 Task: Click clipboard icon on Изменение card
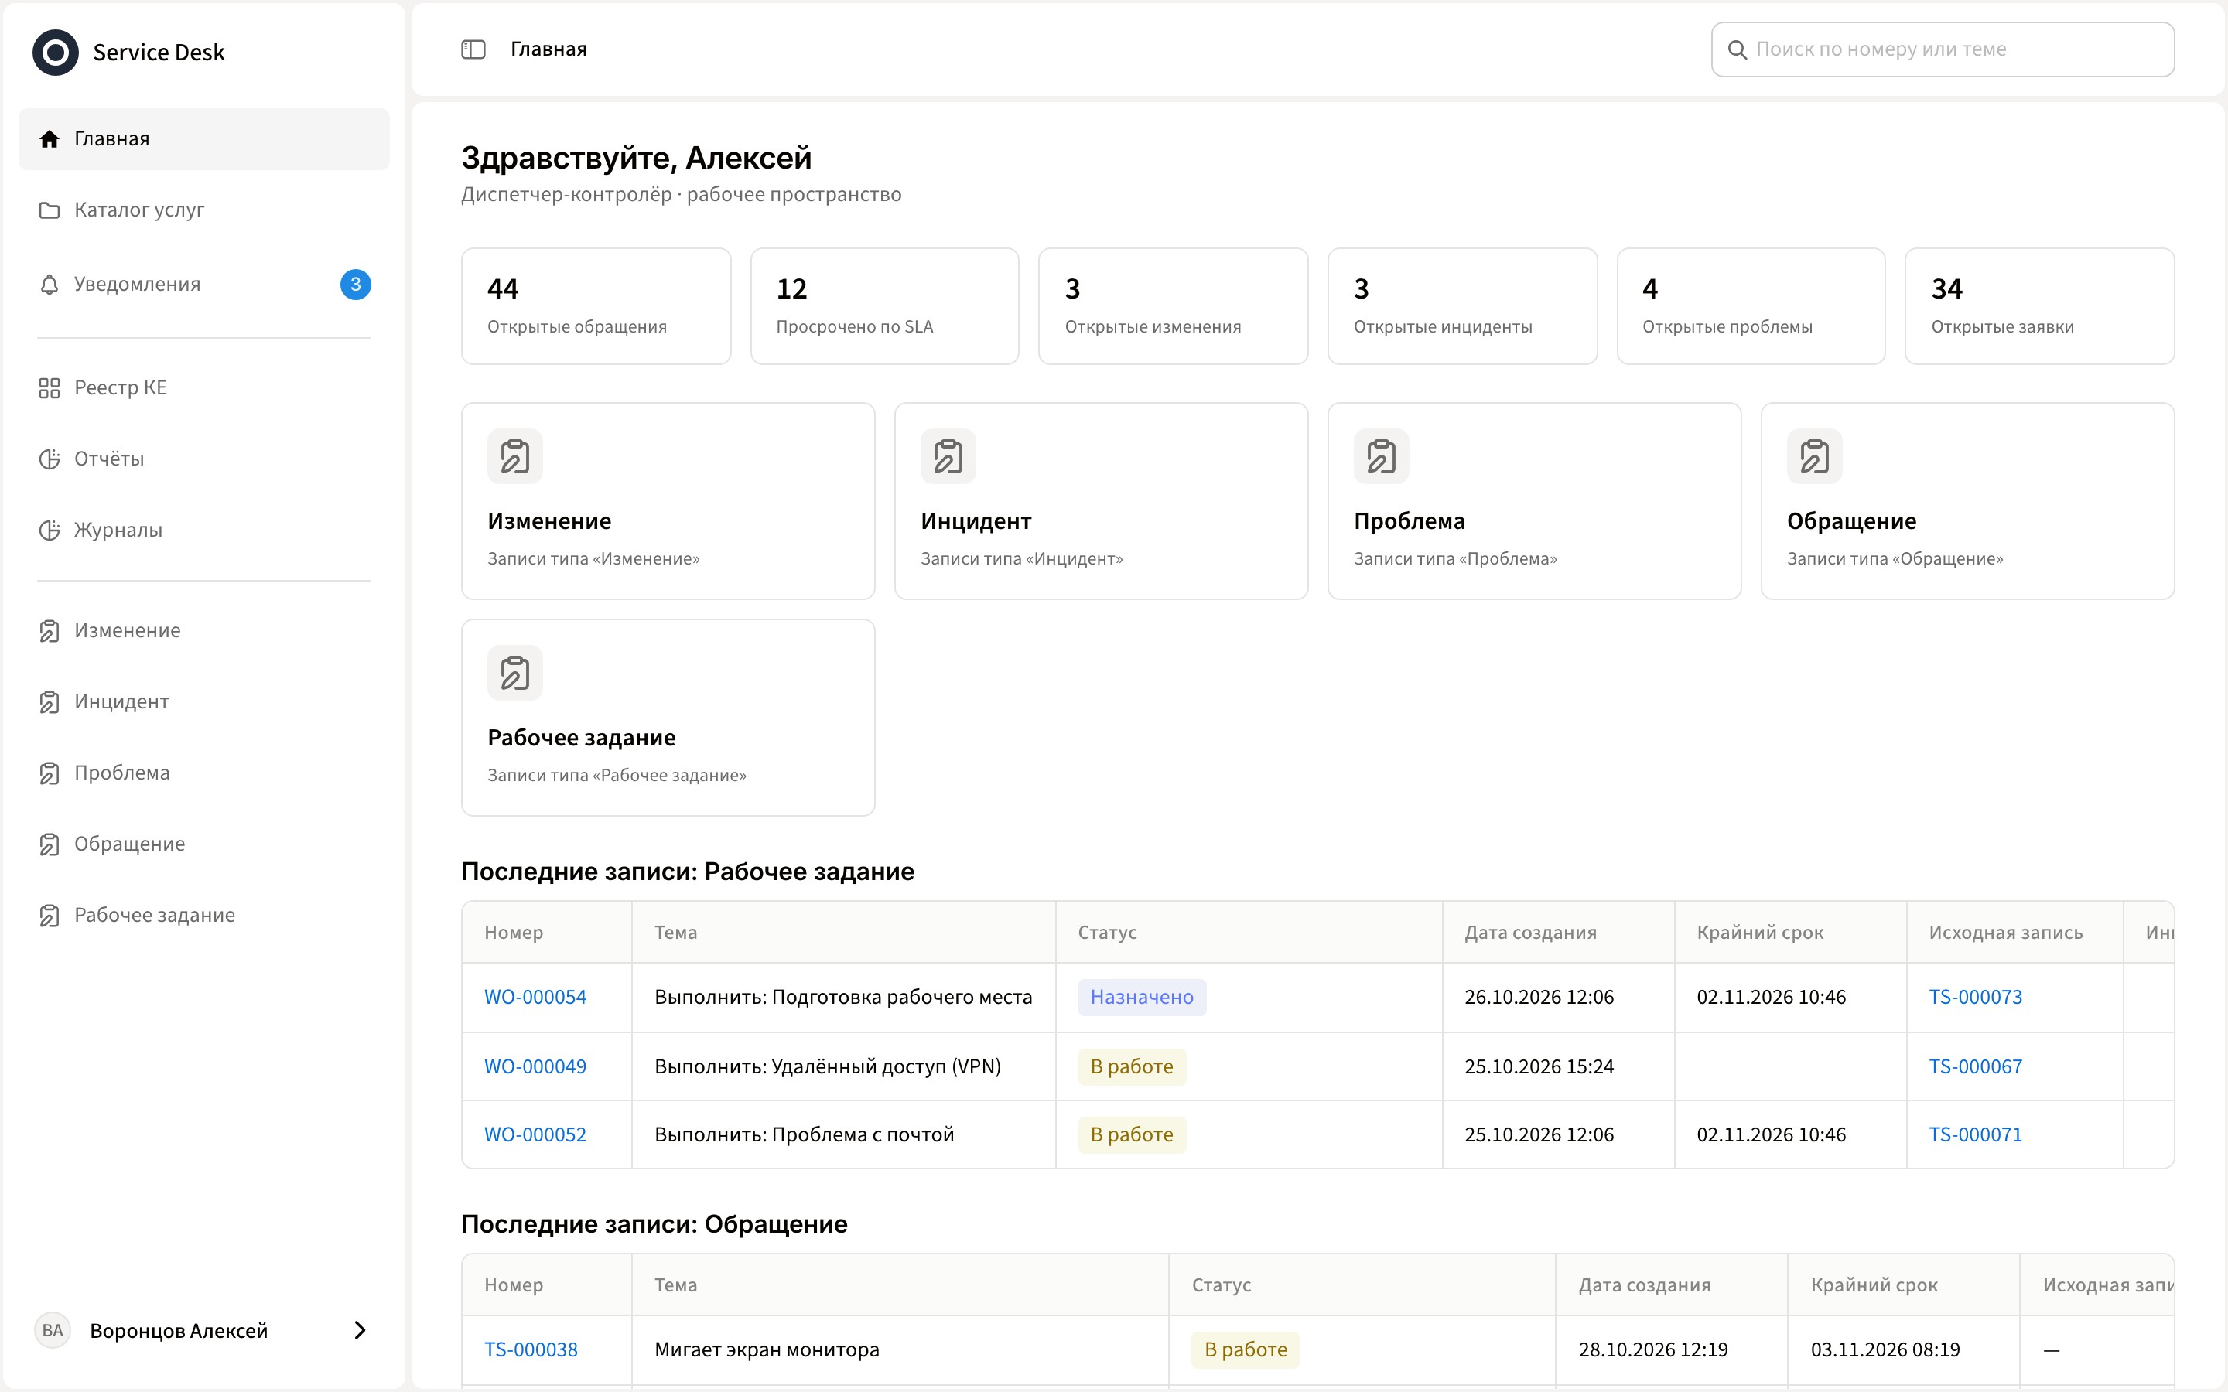coord(514,455)
